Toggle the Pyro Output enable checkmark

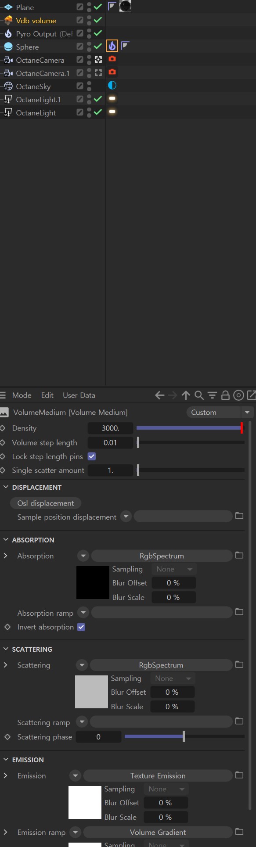pyautogui.click(x=98, y=33)
